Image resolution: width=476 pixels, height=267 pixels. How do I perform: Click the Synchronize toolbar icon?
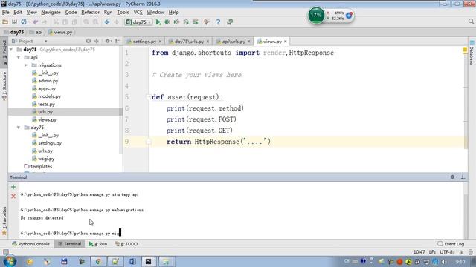24,22
